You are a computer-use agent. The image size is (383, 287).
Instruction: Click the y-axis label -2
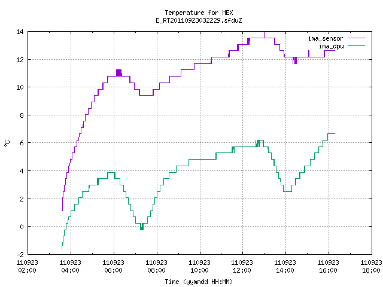[x=20, y=255]
